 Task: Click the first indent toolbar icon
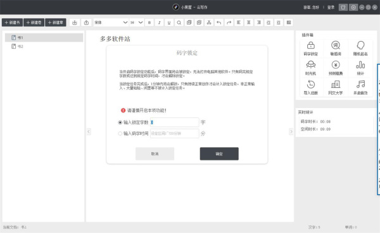click(x=269, y=23)
